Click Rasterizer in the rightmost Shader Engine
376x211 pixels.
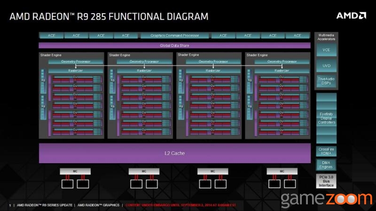click(x=282, y=71)
